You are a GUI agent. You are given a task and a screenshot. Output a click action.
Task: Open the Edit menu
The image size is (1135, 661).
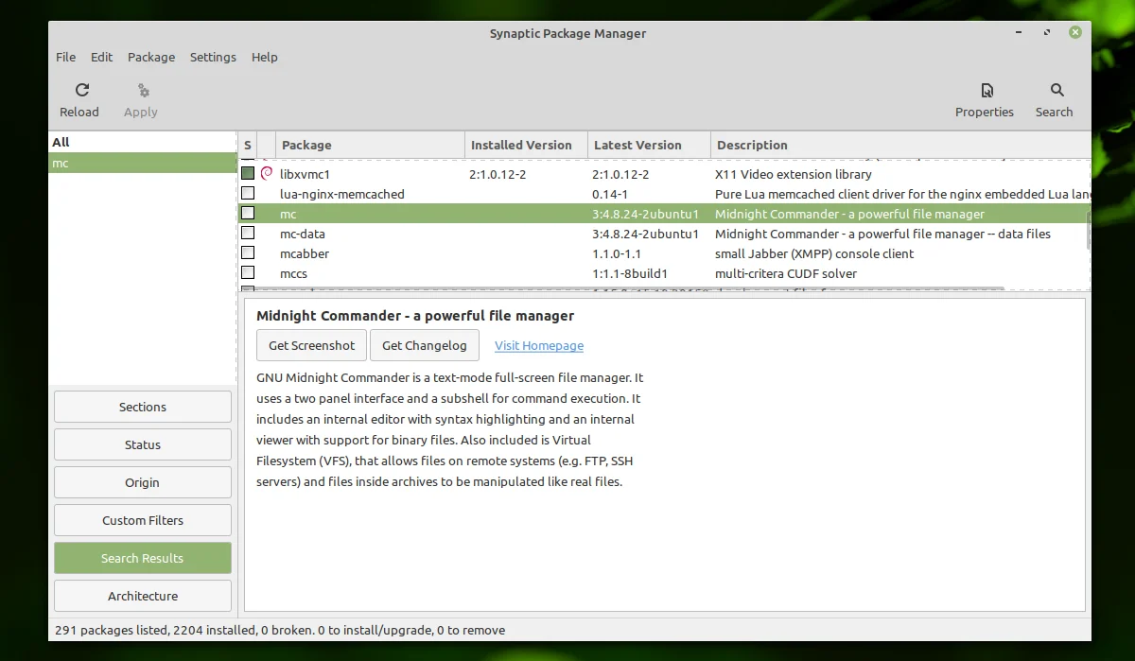point(102,57)
